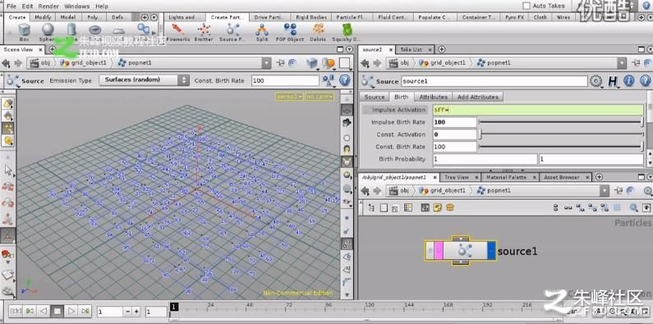The width and height of the screenshot is (653, 324).
Task: Open the shelf set options arrow menu
Action: pyautogui.click(x=154, y=17)
